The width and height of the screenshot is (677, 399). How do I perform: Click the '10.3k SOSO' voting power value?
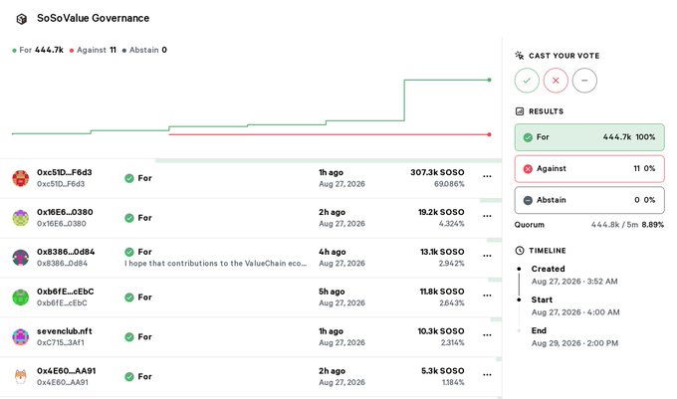click(x=441, y=331)
